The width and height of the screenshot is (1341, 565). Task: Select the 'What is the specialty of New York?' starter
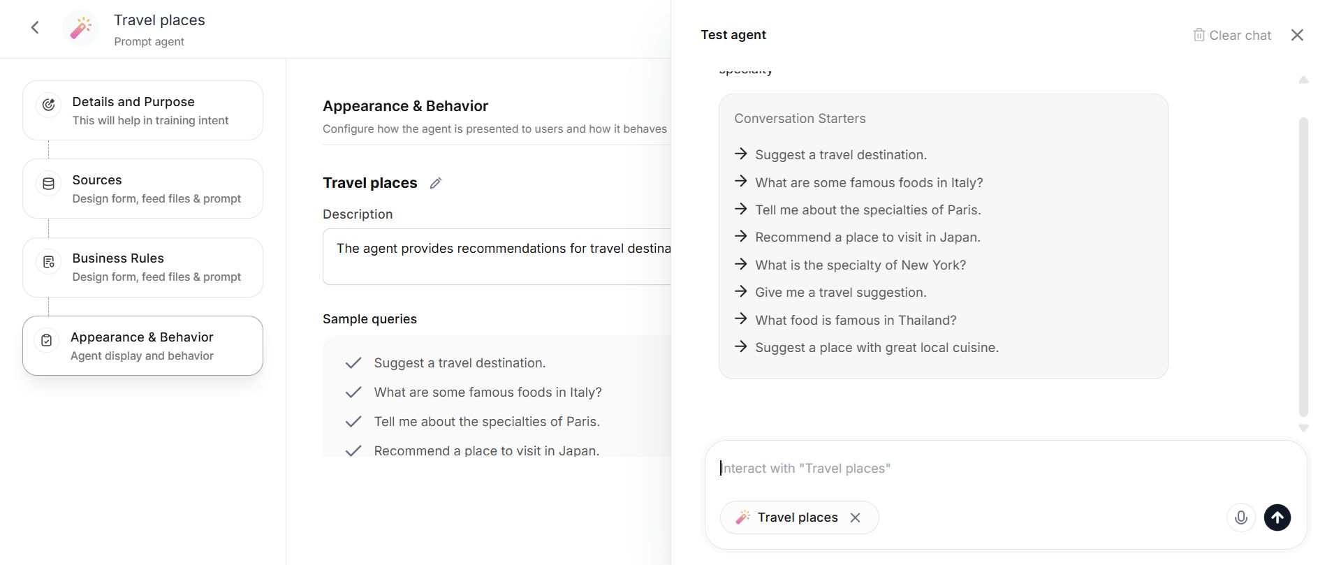click(x=860, y=265)
